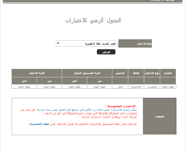Open the test type dropdown اختبار كفايات اللغة الانجليزية
This screenshot has width=187, height=152.
click(x=87, y=43)
